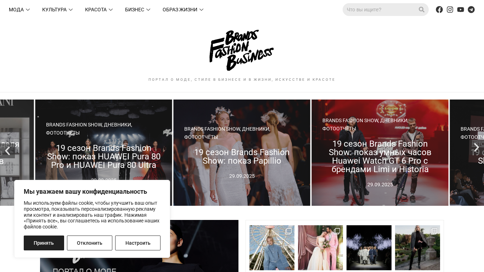Open the wedding couple Instagram thumbnail
The height and width of the screenshot is (272, 484).
point(320,248)
